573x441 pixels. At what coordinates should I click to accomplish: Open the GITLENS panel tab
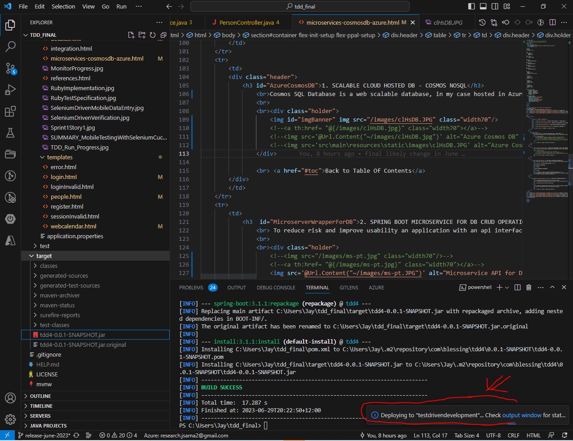[349, 288]
